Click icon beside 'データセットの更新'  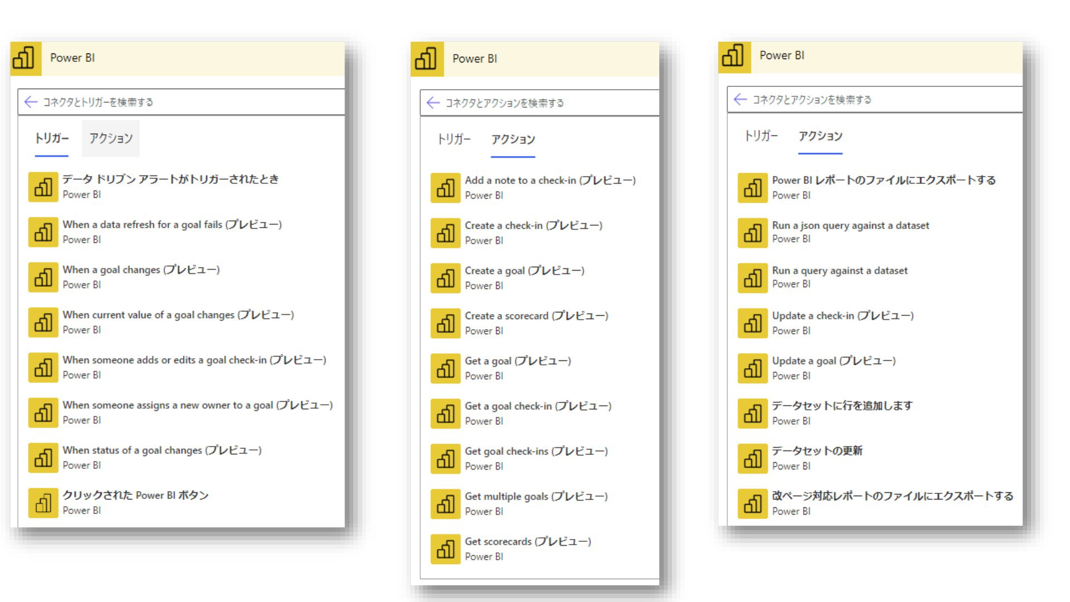click(x=753, y=458)
